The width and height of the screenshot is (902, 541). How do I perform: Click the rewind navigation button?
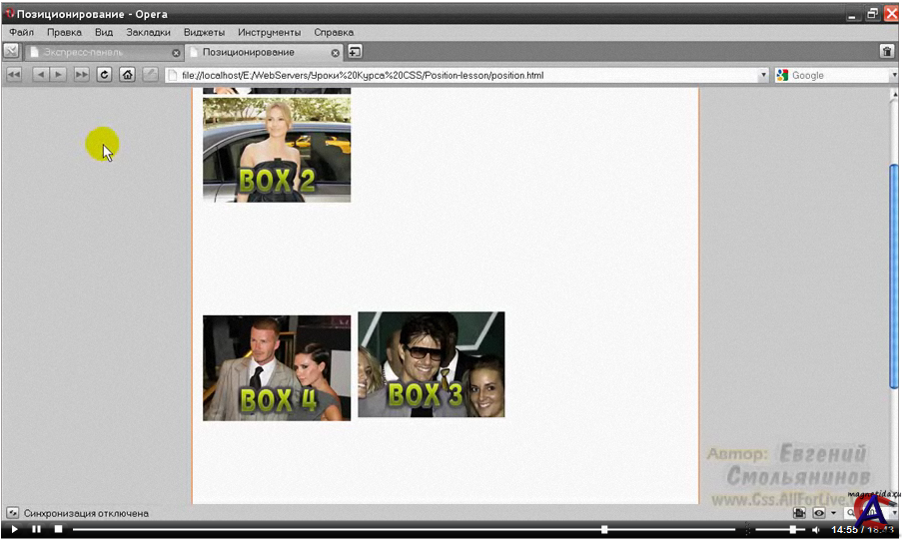14,75
